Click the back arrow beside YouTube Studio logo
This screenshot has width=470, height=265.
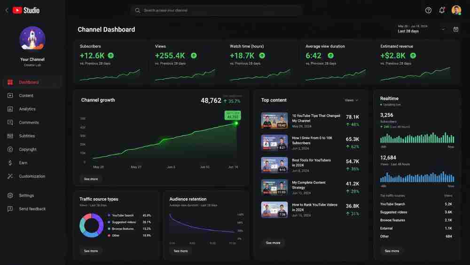pos(7,10)
